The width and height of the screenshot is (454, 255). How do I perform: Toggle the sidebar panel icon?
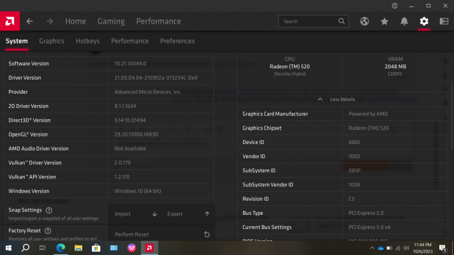(444, 21)
